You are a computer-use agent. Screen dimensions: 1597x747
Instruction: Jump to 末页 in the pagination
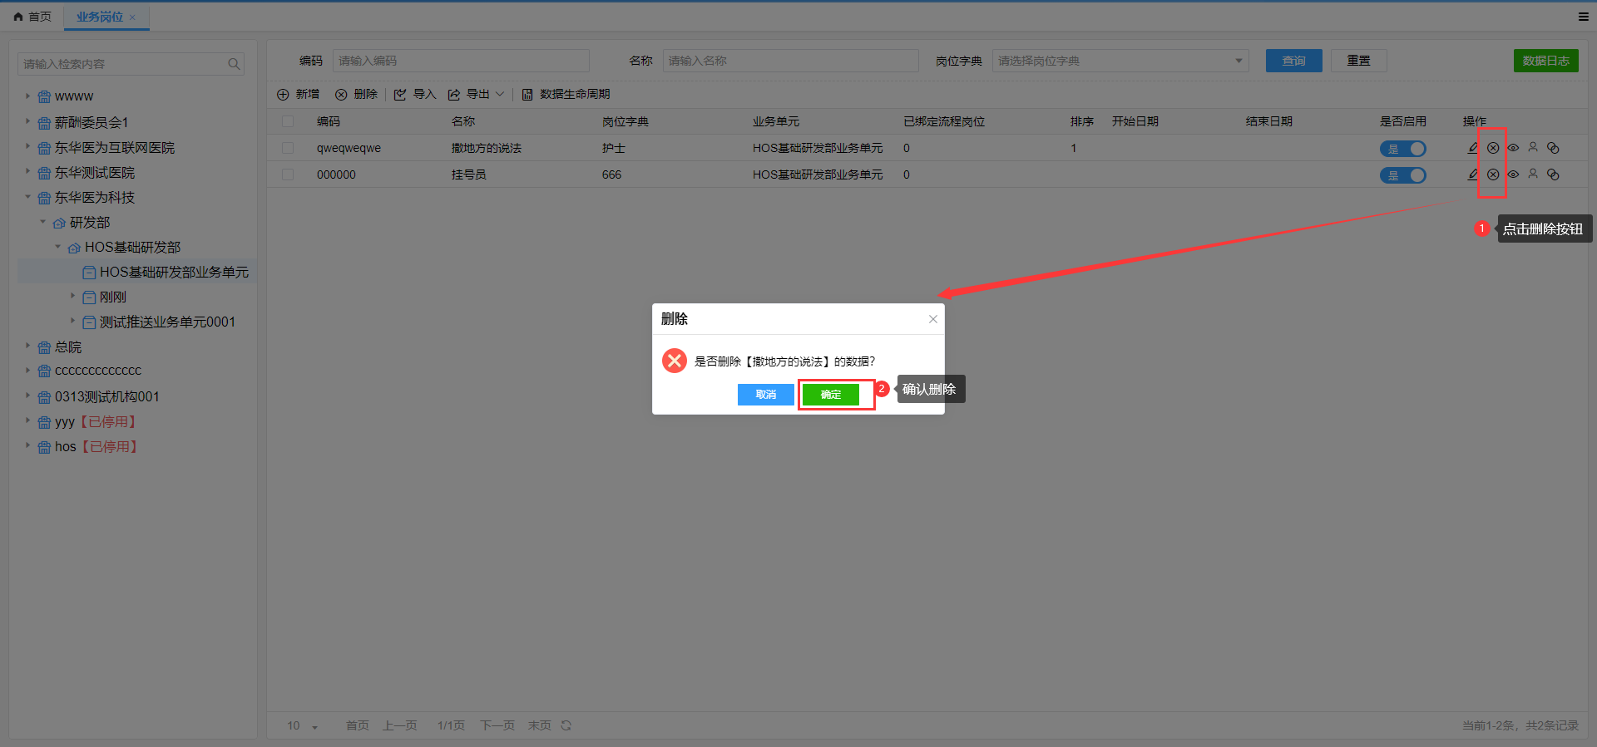[540, 725]
